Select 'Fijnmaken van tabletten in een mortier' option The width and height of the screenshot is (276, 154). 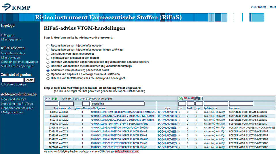[48, 58]
